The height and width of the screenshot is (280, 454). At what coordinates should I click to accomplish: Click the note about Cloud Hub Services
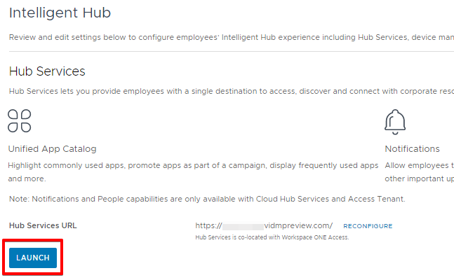(207, 199)
